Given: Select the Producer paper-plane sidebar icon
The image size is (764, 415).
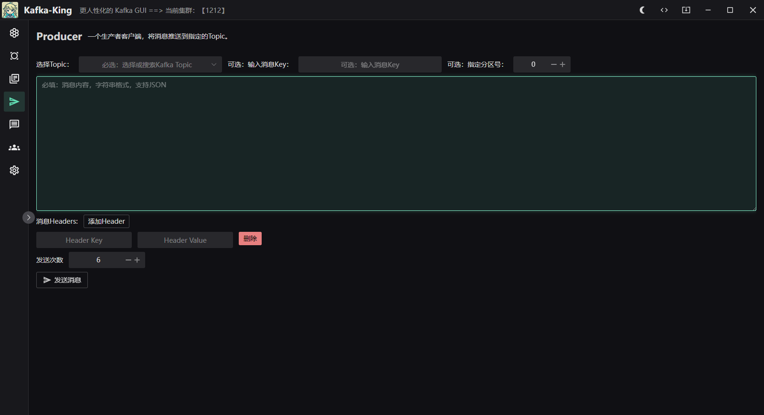Looking at the screenshot, I should [x=14, y=102].
